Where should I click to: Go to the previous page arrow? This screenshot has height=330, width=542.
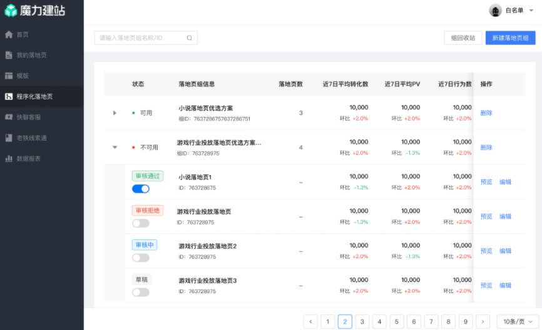tap(310, 322)
